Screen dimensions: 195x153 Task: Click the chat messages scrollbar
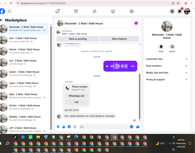click(x=140, y=97)
